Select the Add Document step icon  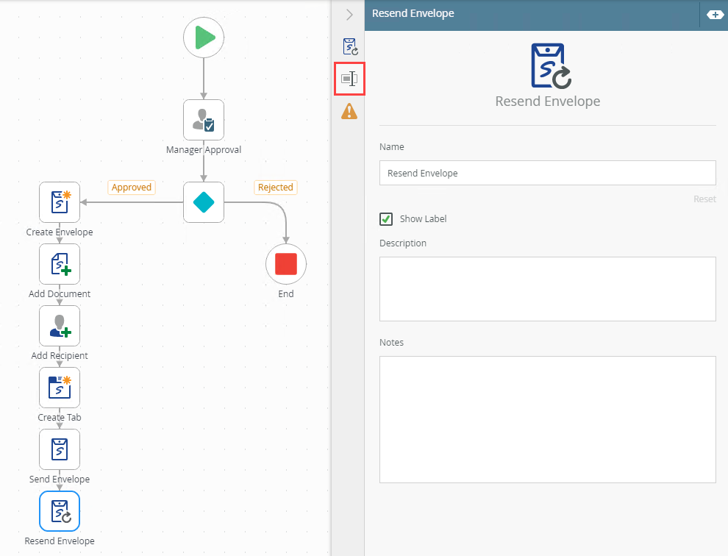coord(60,264)
